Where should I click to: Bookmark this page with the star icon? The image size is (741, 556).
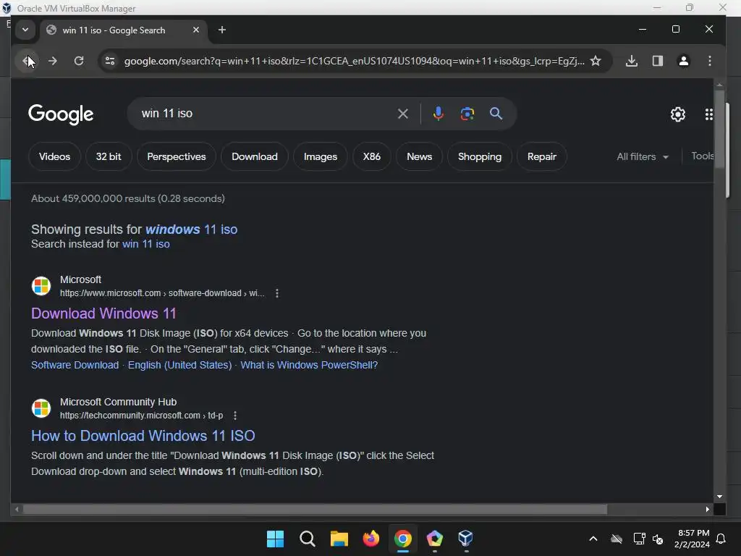596,61
